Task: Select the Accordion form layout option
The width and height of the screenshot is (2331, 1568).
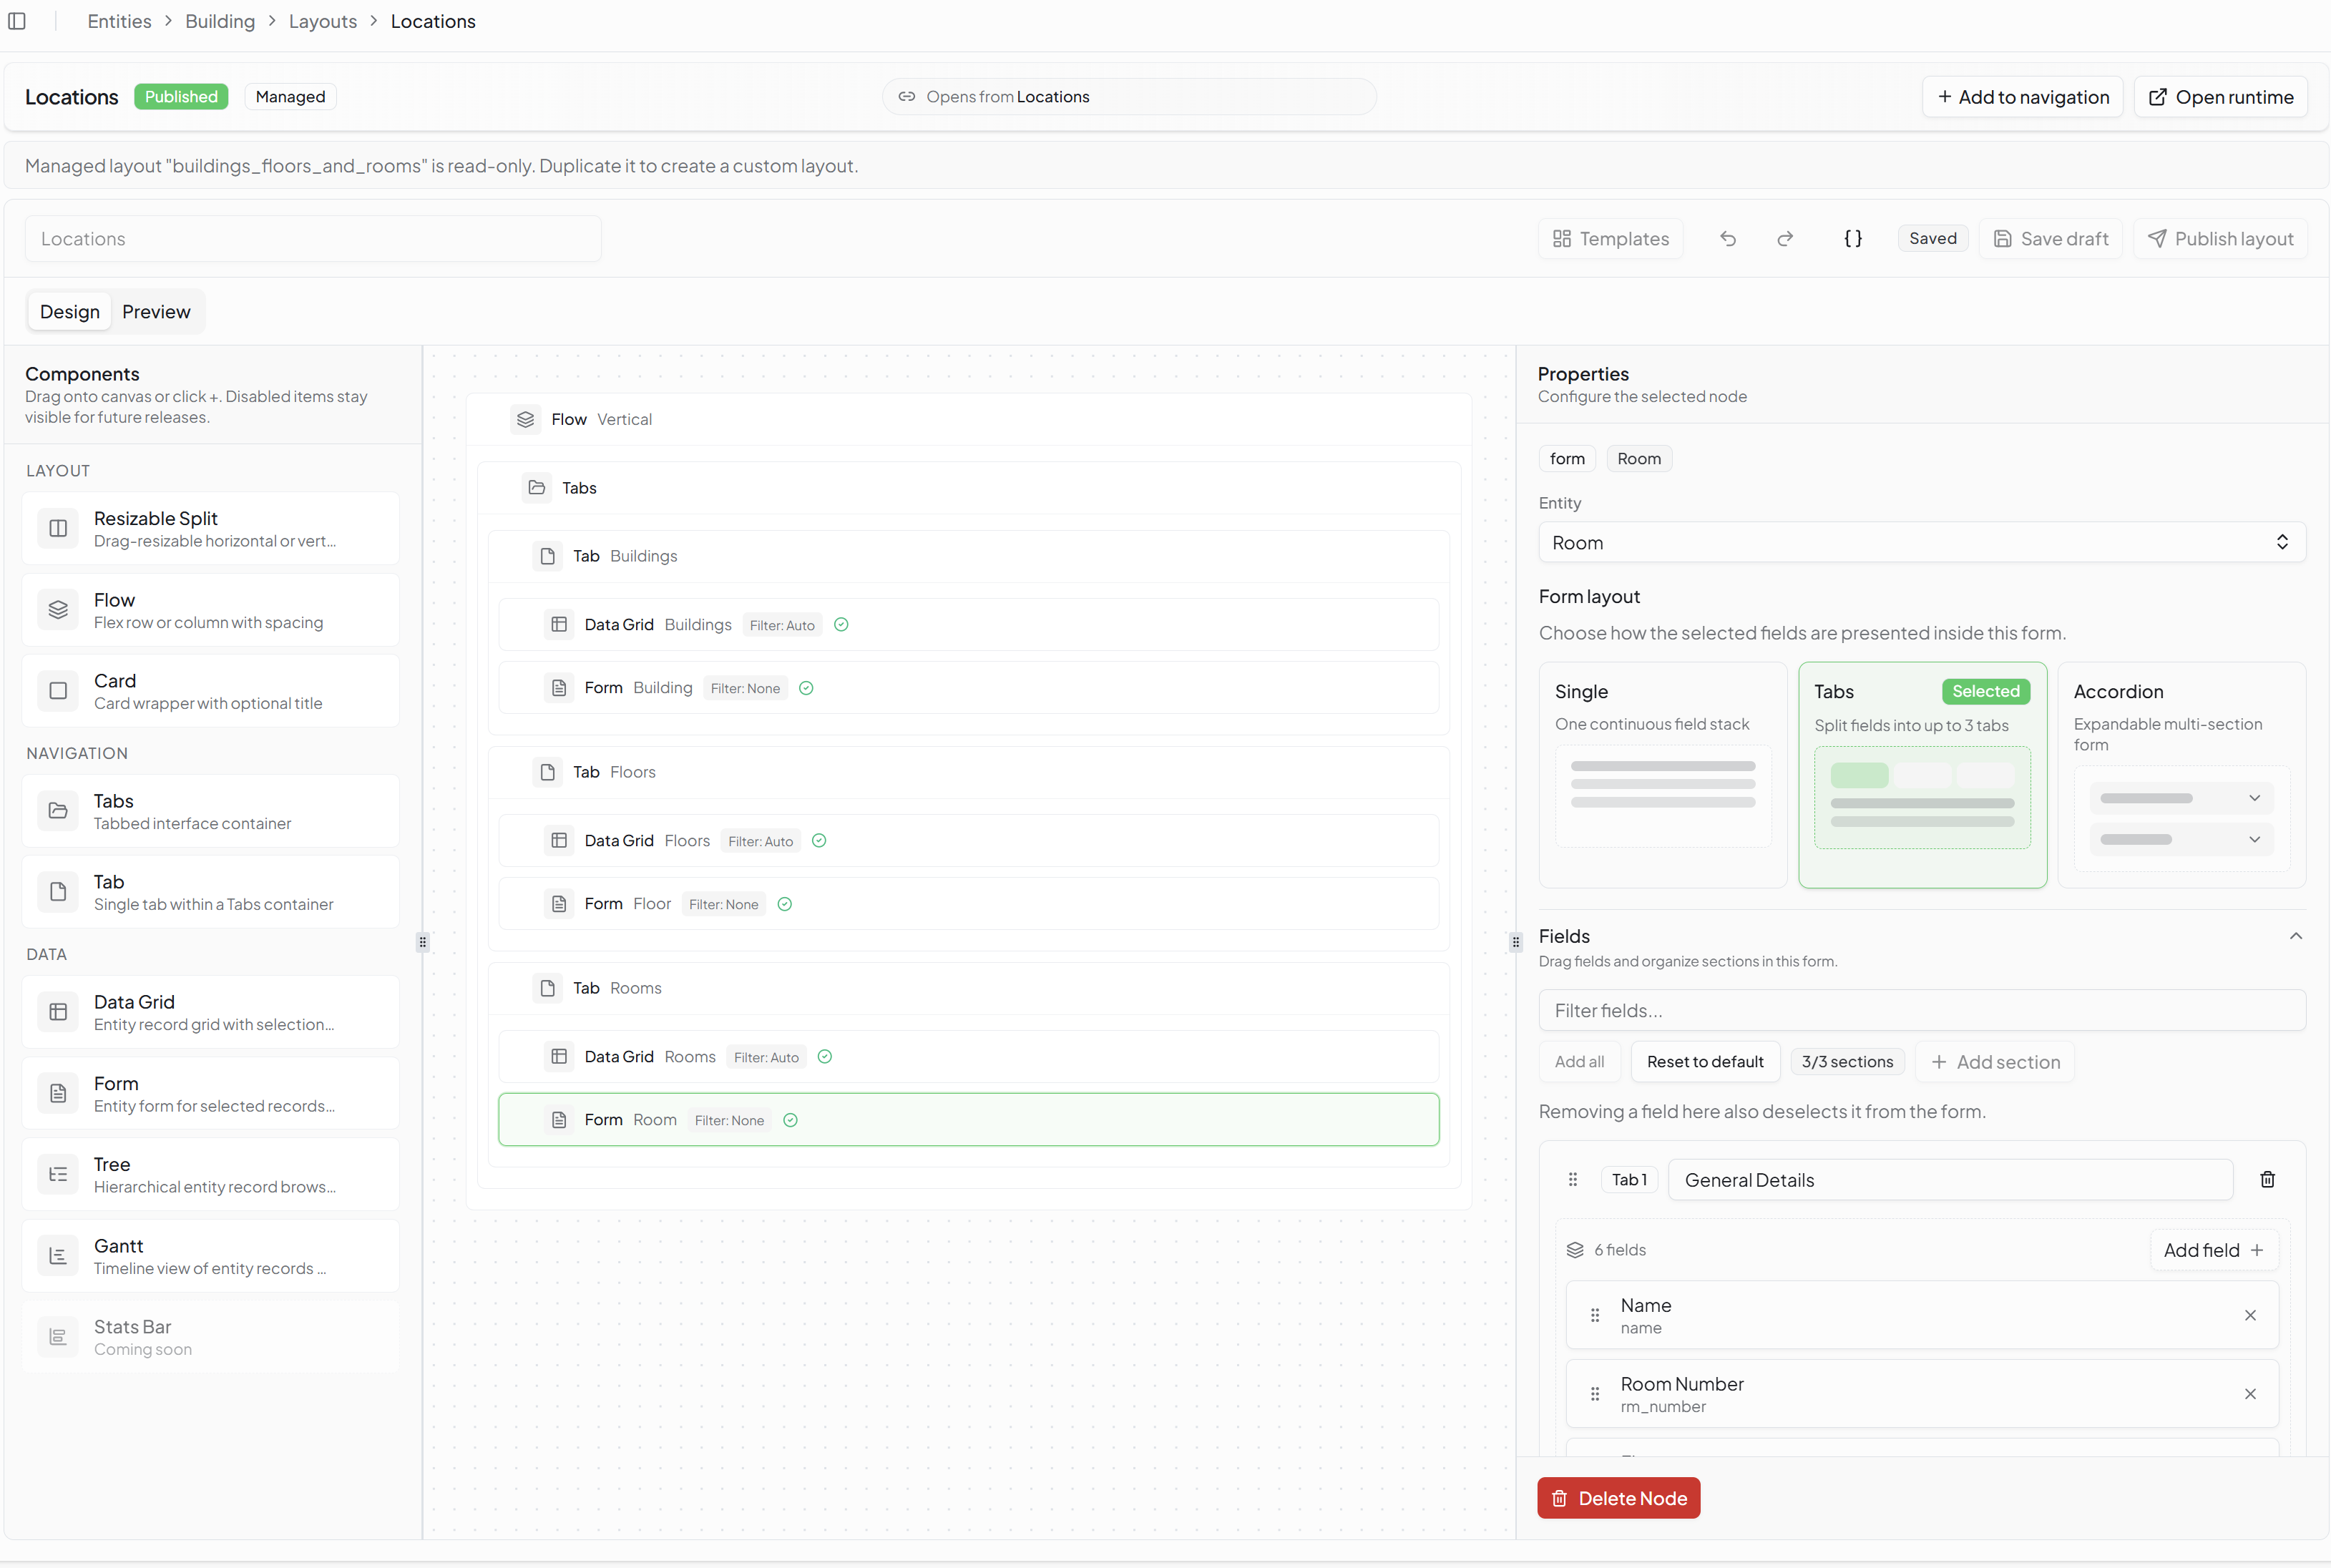Action: 2182,775
